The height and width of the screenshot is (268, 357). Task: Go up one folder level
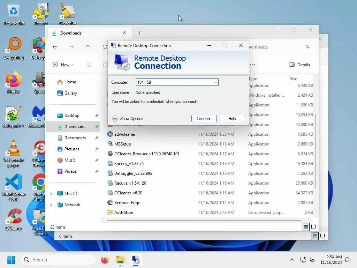pyautogui.click(x=88, y=47)
